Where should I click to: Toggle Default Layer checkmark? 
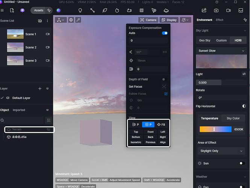(x=2, y=98)
